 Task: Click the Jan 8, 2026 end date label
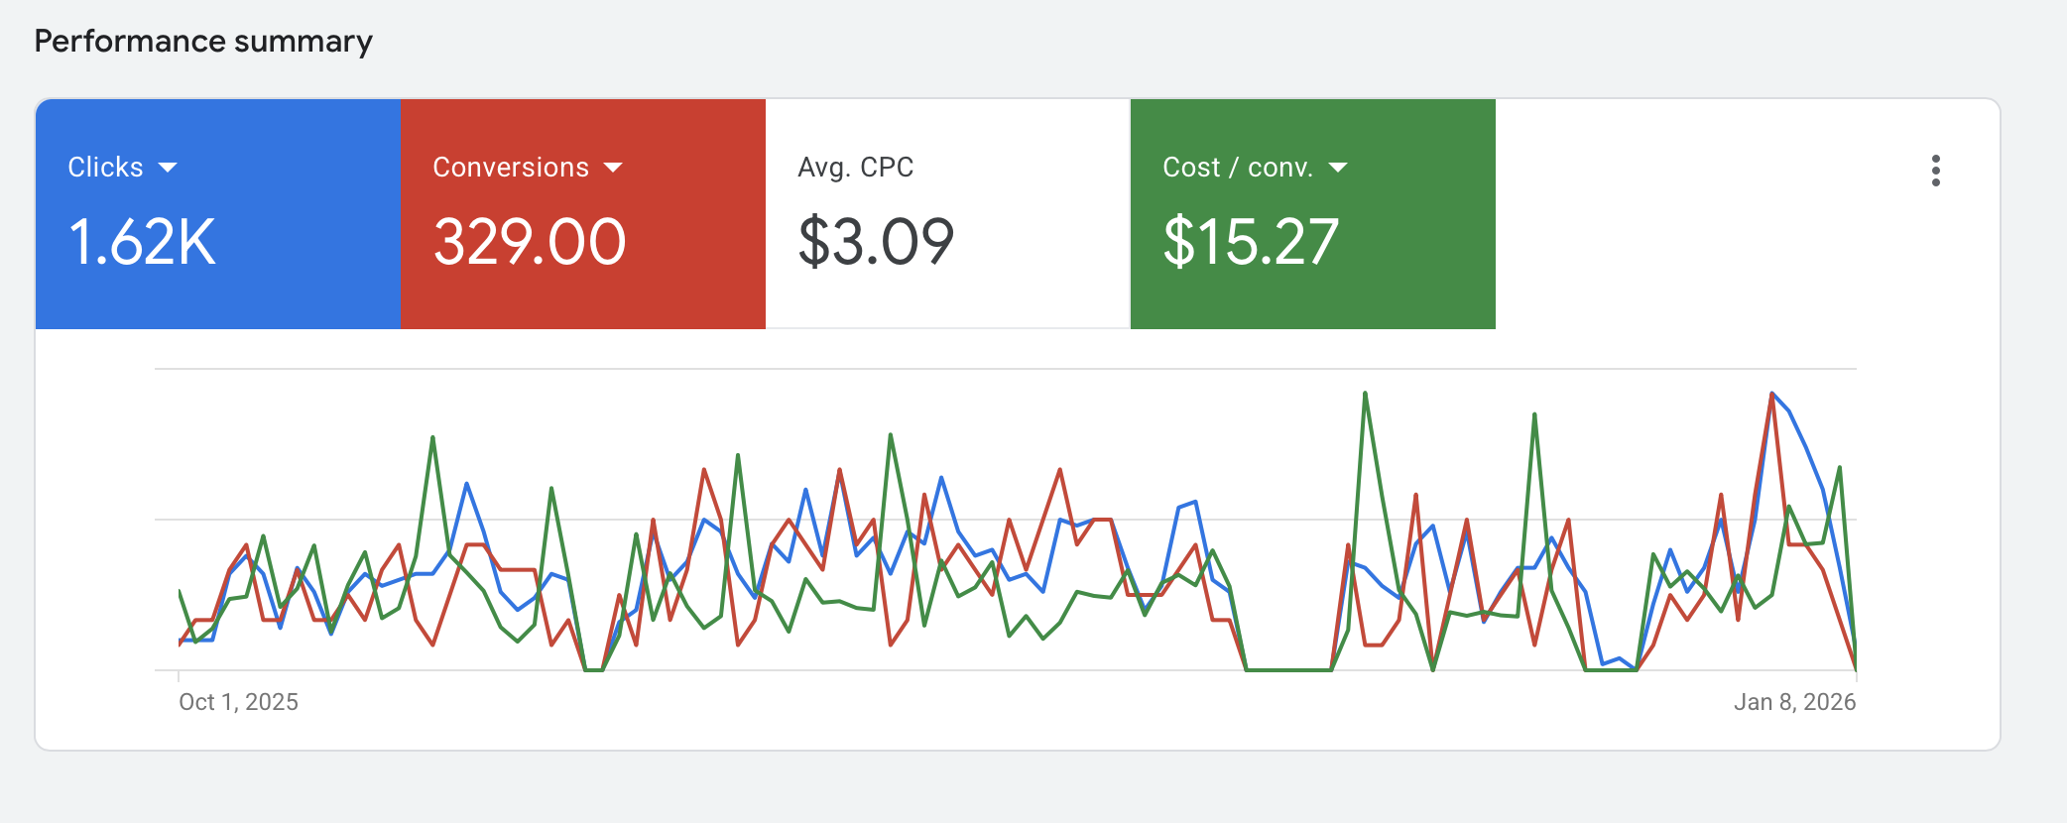[x=1794, y=702]
